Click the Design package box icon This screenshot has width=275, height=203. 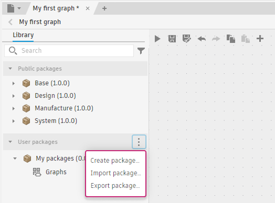26,96
